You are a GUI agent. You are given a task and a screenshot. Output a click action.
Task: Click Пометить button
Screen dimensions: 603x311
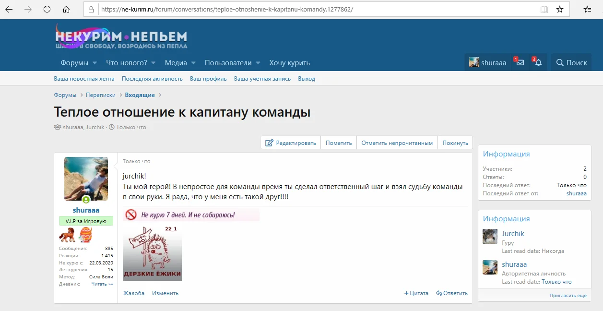339,143
